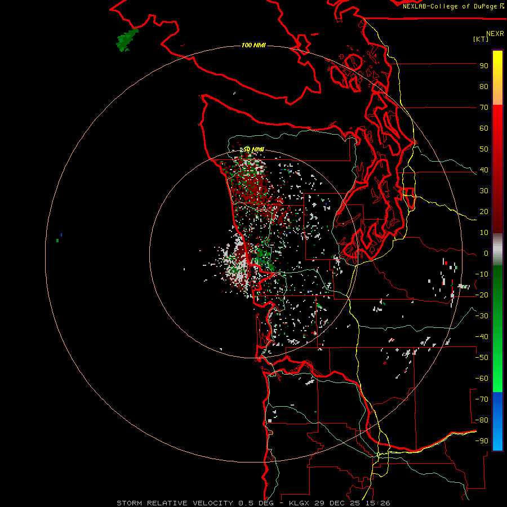Select the -90 scale value
Screen dimensions: 507x507
pos(482,441)
